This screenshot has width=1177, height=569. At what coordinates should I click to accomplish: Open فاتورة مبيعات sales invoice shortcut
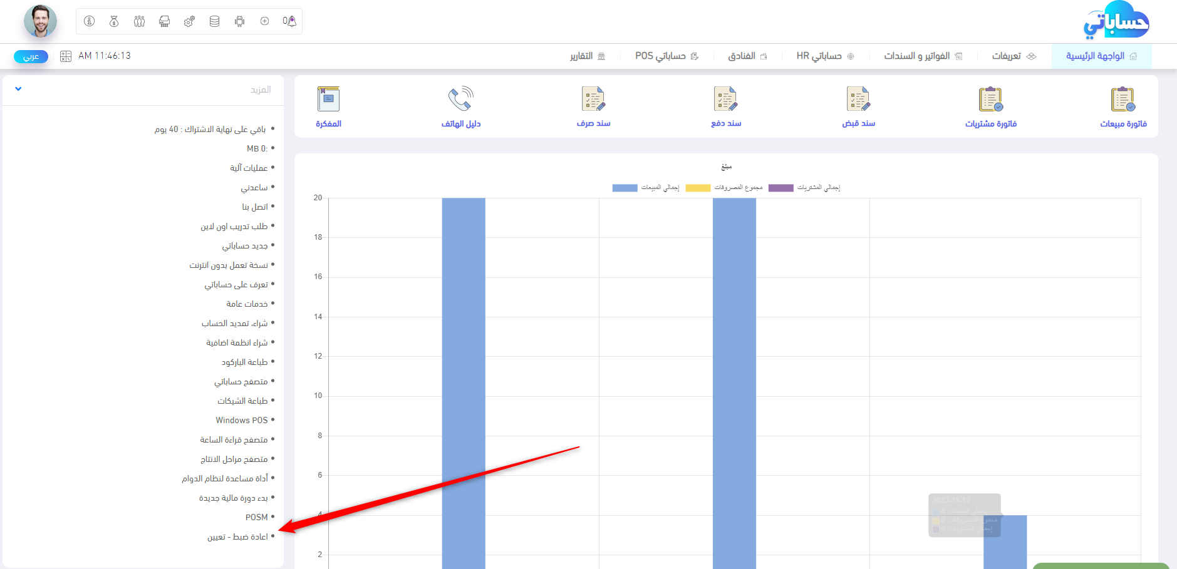[x=1123, y=107]
